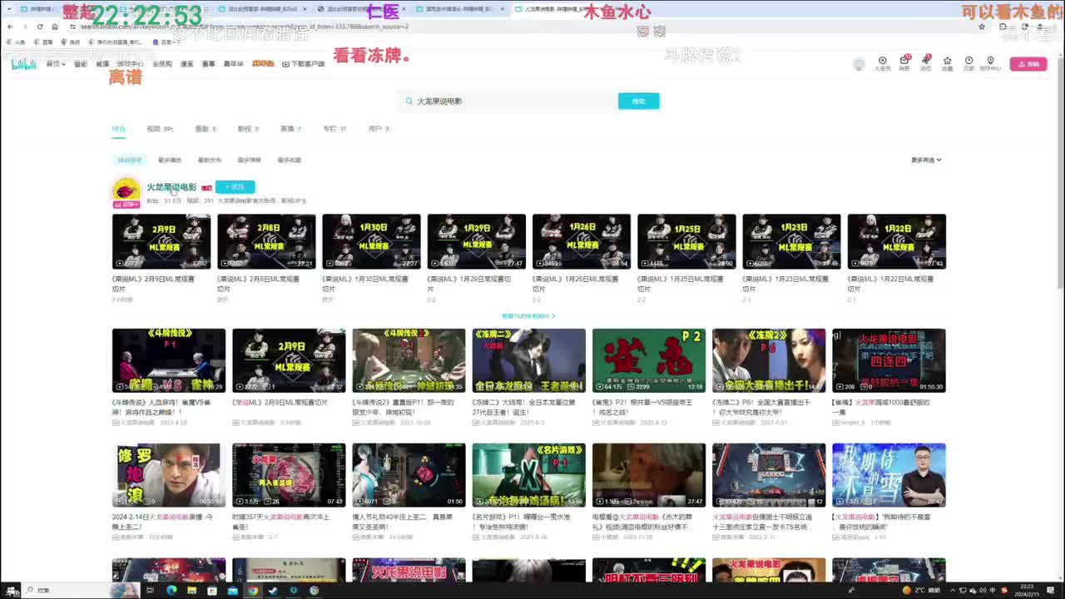
Task: Open the 斗牌传说 P1 video thumbnail
Action: pyautogui.click(x=169, y=359)
